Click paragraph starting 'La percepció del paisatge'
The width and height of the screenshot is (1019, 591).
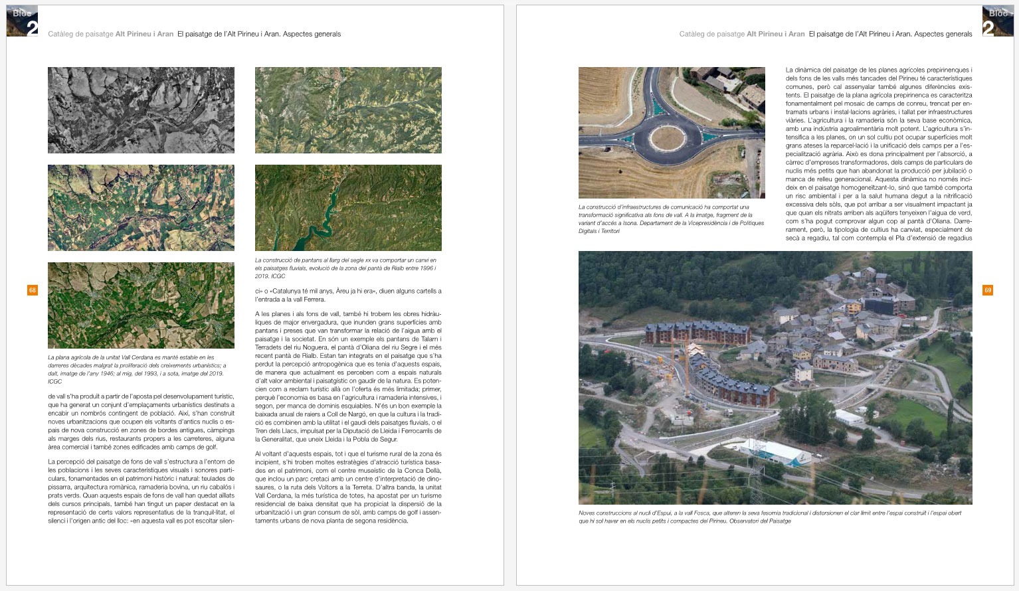(141, 491)
